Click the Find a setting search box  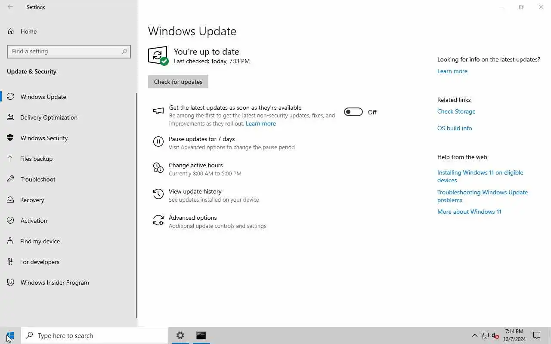pos(69,51)
